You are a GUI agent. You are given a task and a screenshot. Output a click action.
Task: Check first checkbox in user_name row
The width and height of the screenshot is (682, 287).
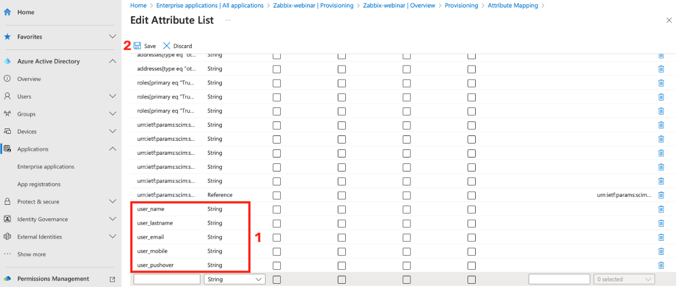pyautogui.click(x=277, y=209)
